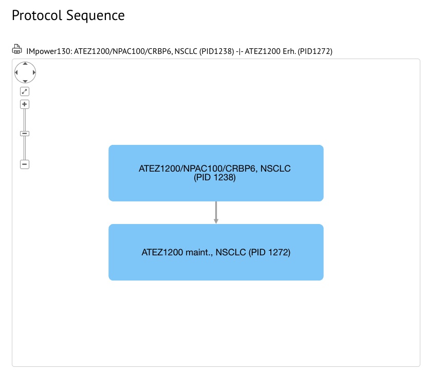Pan the diagram right using the compass arrow

tap(32, 72)
